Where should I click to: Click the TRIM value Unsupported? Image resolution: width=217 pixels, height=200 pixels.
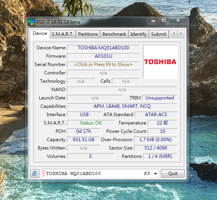pos(160,98)
